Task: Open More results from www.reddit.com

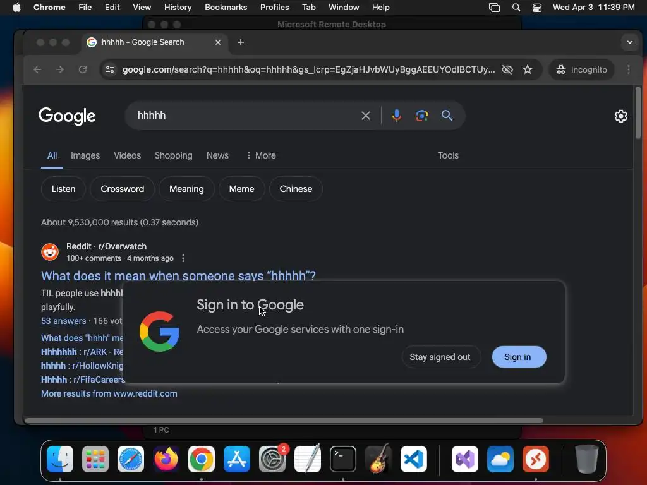Action: coord(109,393)
